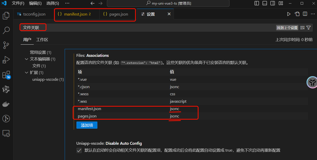
Task: Click the javascript value for *.wxs
Action: tap(178, 101)
